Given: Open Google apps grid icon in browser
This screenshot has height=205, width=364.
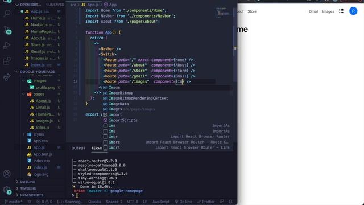Looking at the screenshot, I should point(341,11).
